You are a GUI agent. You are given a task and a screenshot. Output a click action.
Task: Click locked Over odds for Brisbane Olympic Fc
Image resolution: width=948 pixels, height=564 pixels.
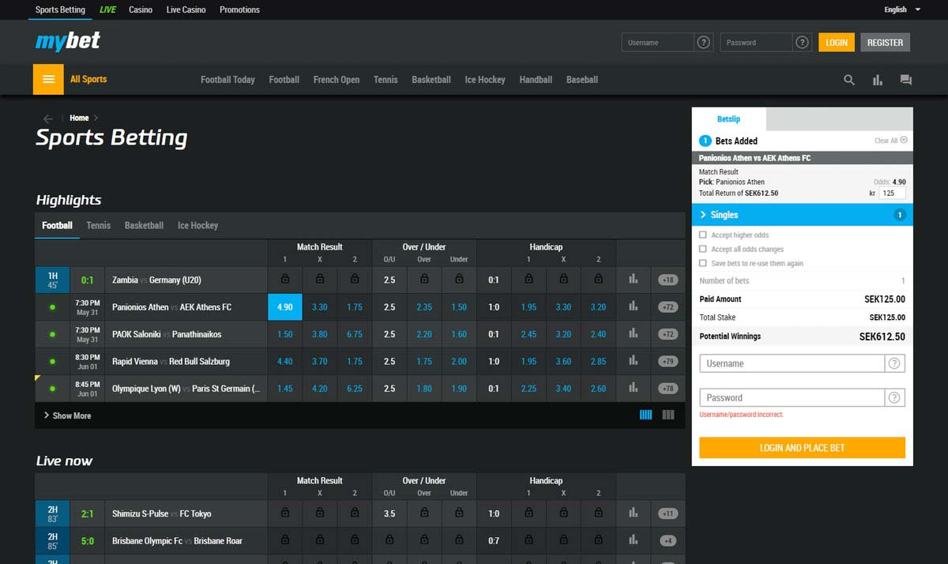pyautogui.click(x=424, y=541)
